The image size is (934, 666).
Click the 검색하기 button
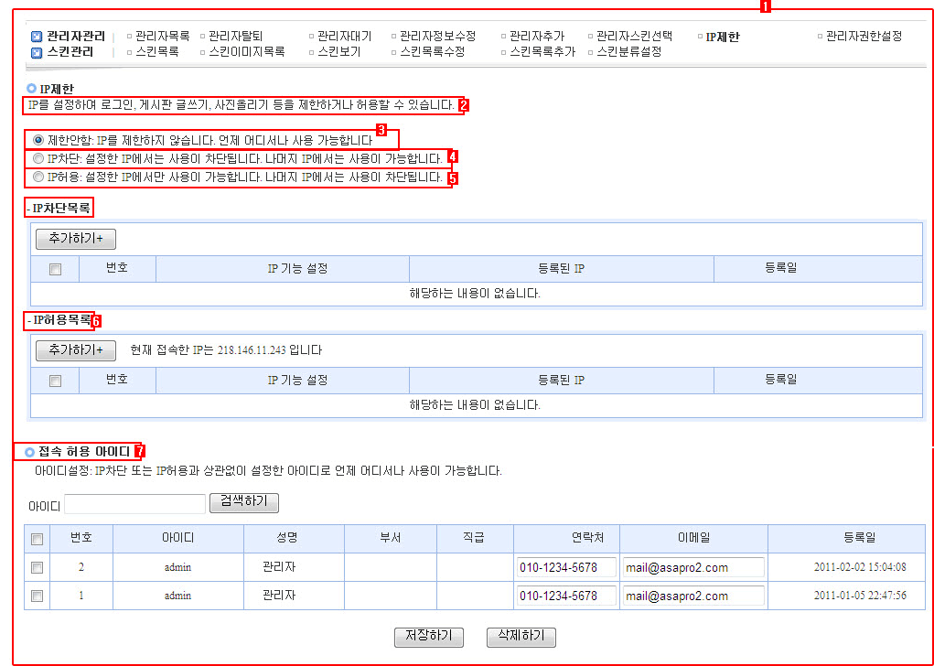[x=244, y=503]
